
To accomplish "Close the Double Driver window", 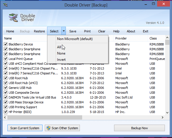I will click(164, 4).
